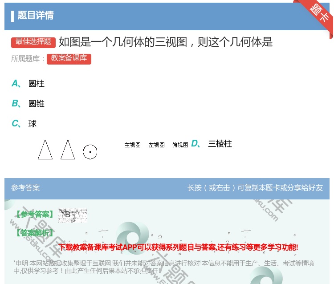Select option B 圆锥
Viewport: 334px width, 284px height.
pyautogui.click(x=28, y=104)
